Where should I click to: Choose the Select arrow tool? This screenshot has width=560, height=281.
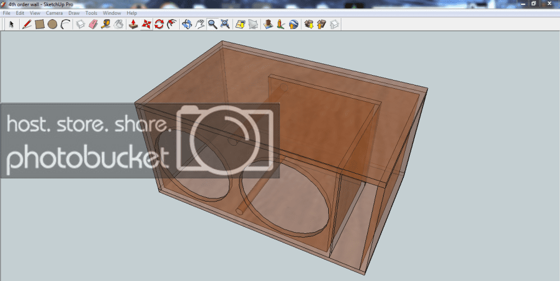pos(11,24)
